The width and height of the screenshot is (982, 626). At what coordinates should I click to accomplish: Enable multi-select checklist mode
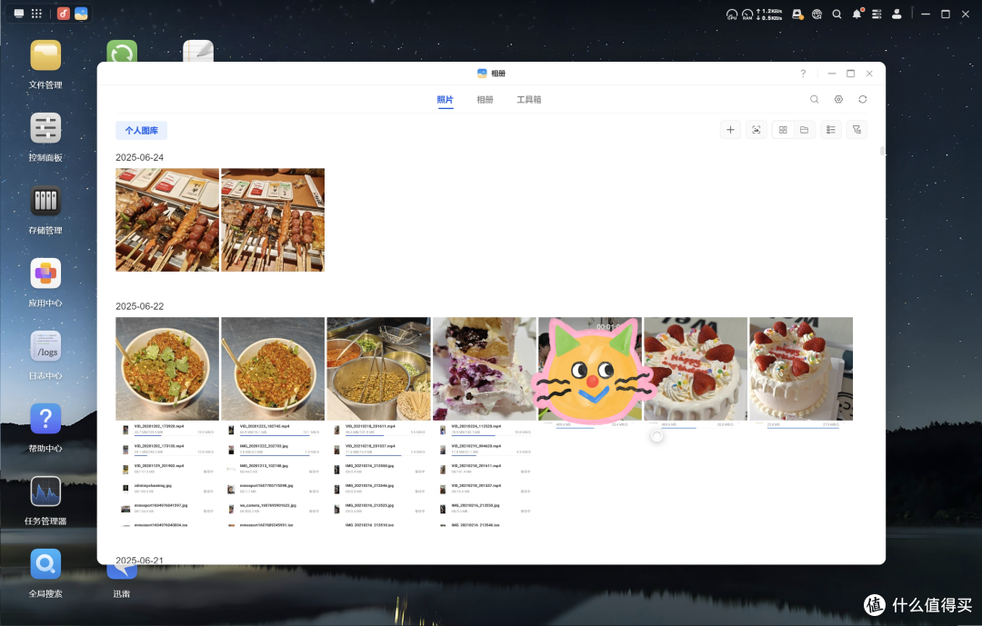click(830, 130)
